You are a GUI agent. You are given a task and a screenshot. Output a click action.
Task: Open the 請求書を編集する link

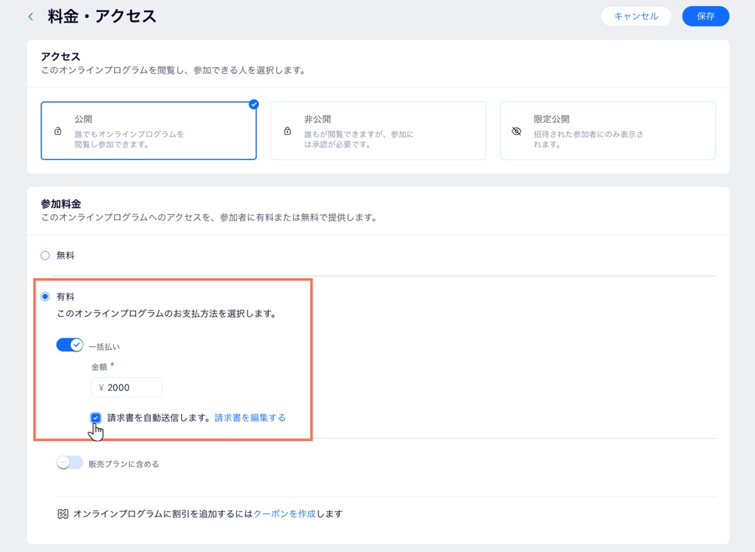click(250, 418)
